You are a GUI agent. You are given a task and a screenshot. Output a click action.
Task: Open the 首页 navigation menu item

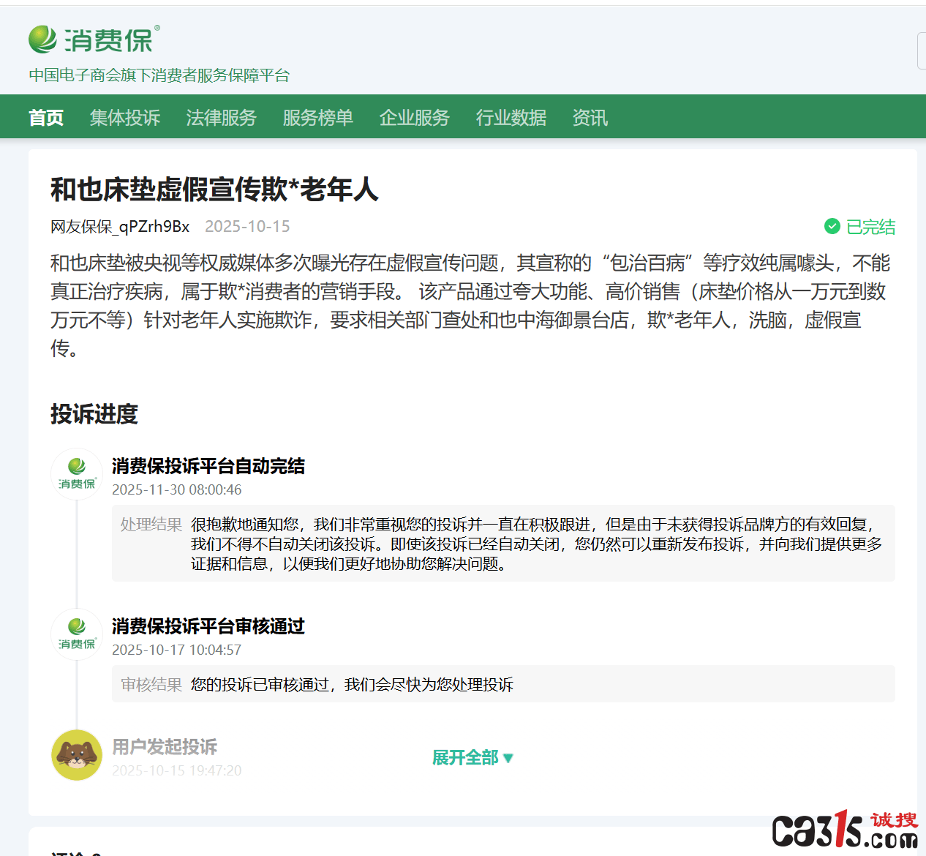pyautogui.click(x=45, y=116)
